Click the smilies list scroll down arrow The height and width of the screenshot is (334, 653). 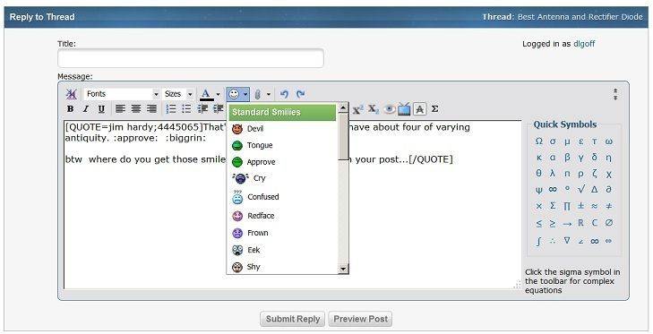coord(343,269)
